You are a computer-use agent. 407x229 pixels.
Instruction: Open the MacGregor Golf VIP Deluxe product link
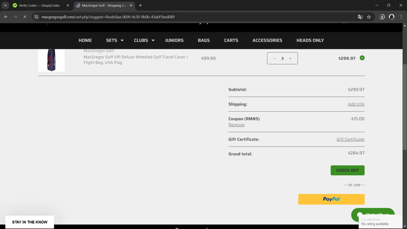point(136,60)
